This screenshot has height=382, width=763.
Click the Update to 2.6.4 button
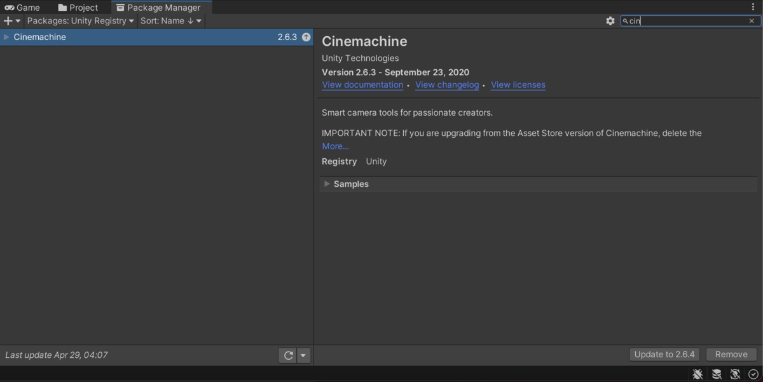point(665,355)
